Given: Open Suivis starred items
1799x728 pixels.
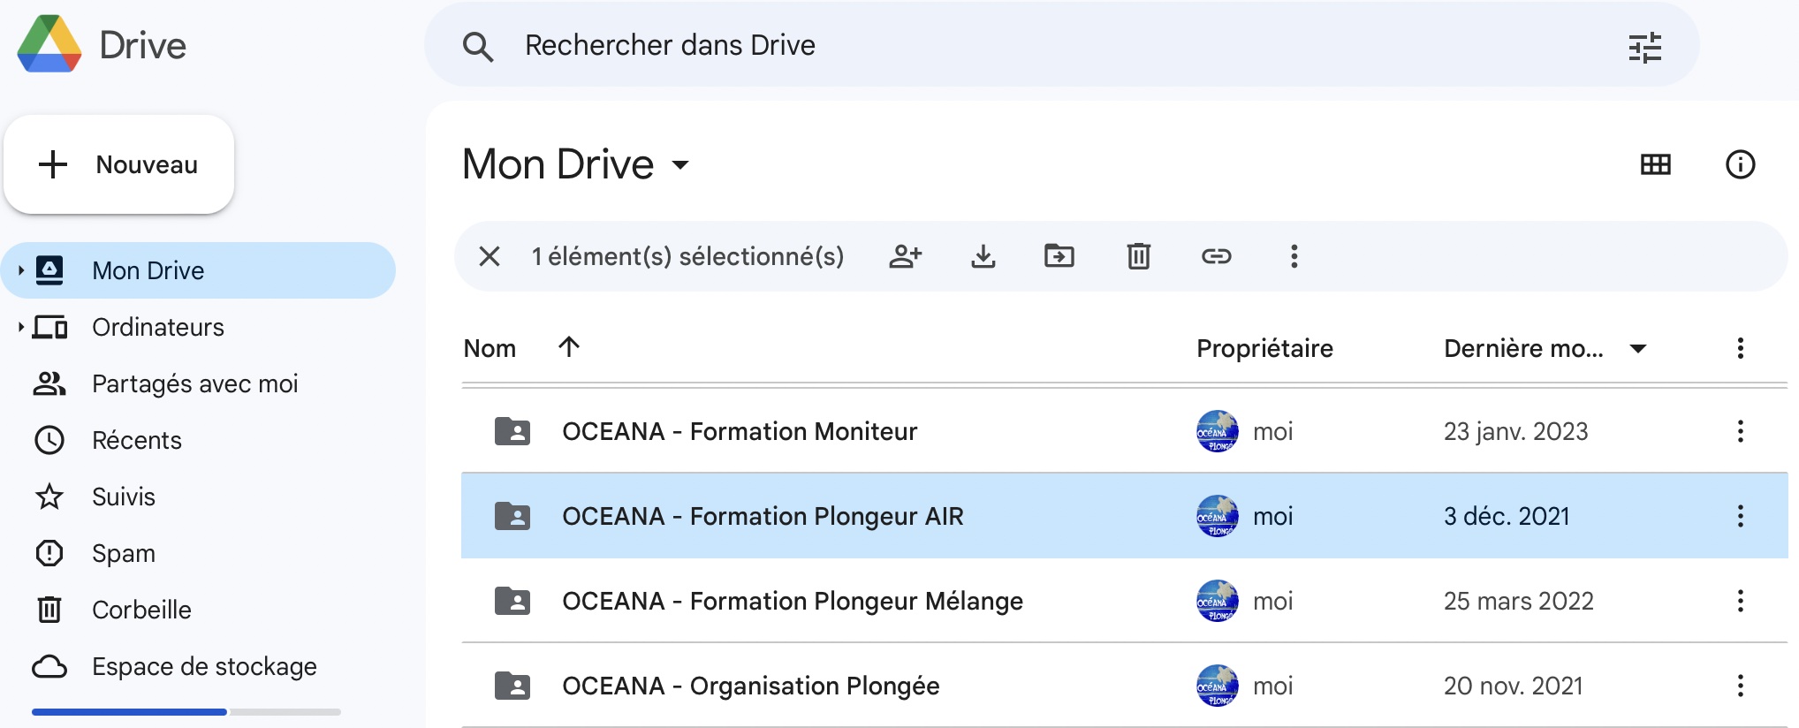Looking at the screenshot, I should (124, 497).
